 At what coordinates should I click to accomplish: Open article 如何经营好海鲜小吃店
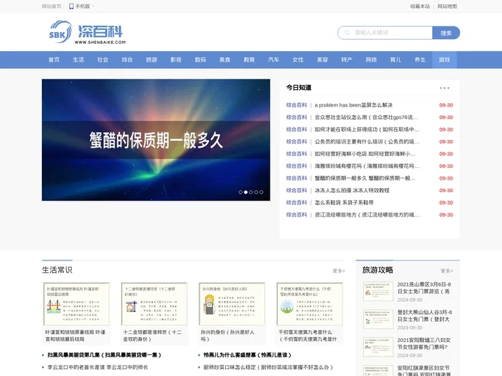(365, 154)
